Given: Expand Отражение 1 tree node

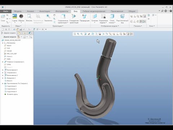Looking at the screenshot, I should click(x=3, y=73).
